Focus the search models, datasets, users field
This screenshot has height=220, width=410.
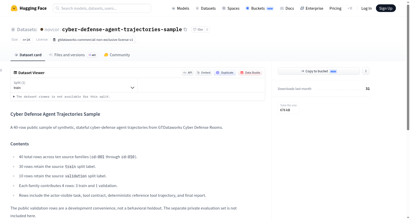(x=102, y=8)
